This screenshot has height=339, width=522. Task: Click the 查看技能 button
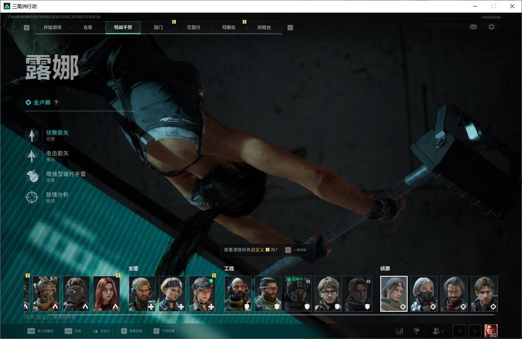point(131,331)
